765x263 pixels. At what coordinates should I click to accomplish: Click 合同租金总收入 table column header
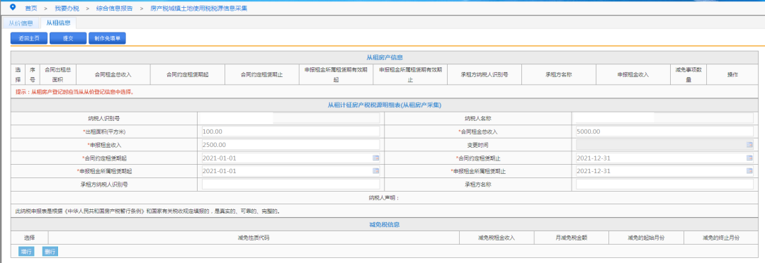point(113,75)
